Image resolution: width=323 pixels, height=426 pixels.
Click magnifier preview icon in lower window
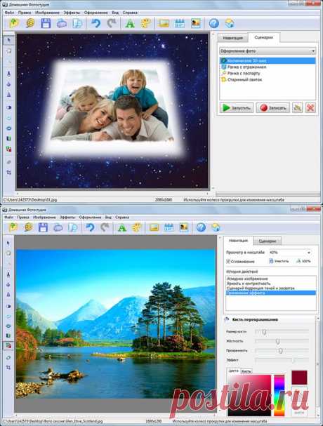click(73, 227)
